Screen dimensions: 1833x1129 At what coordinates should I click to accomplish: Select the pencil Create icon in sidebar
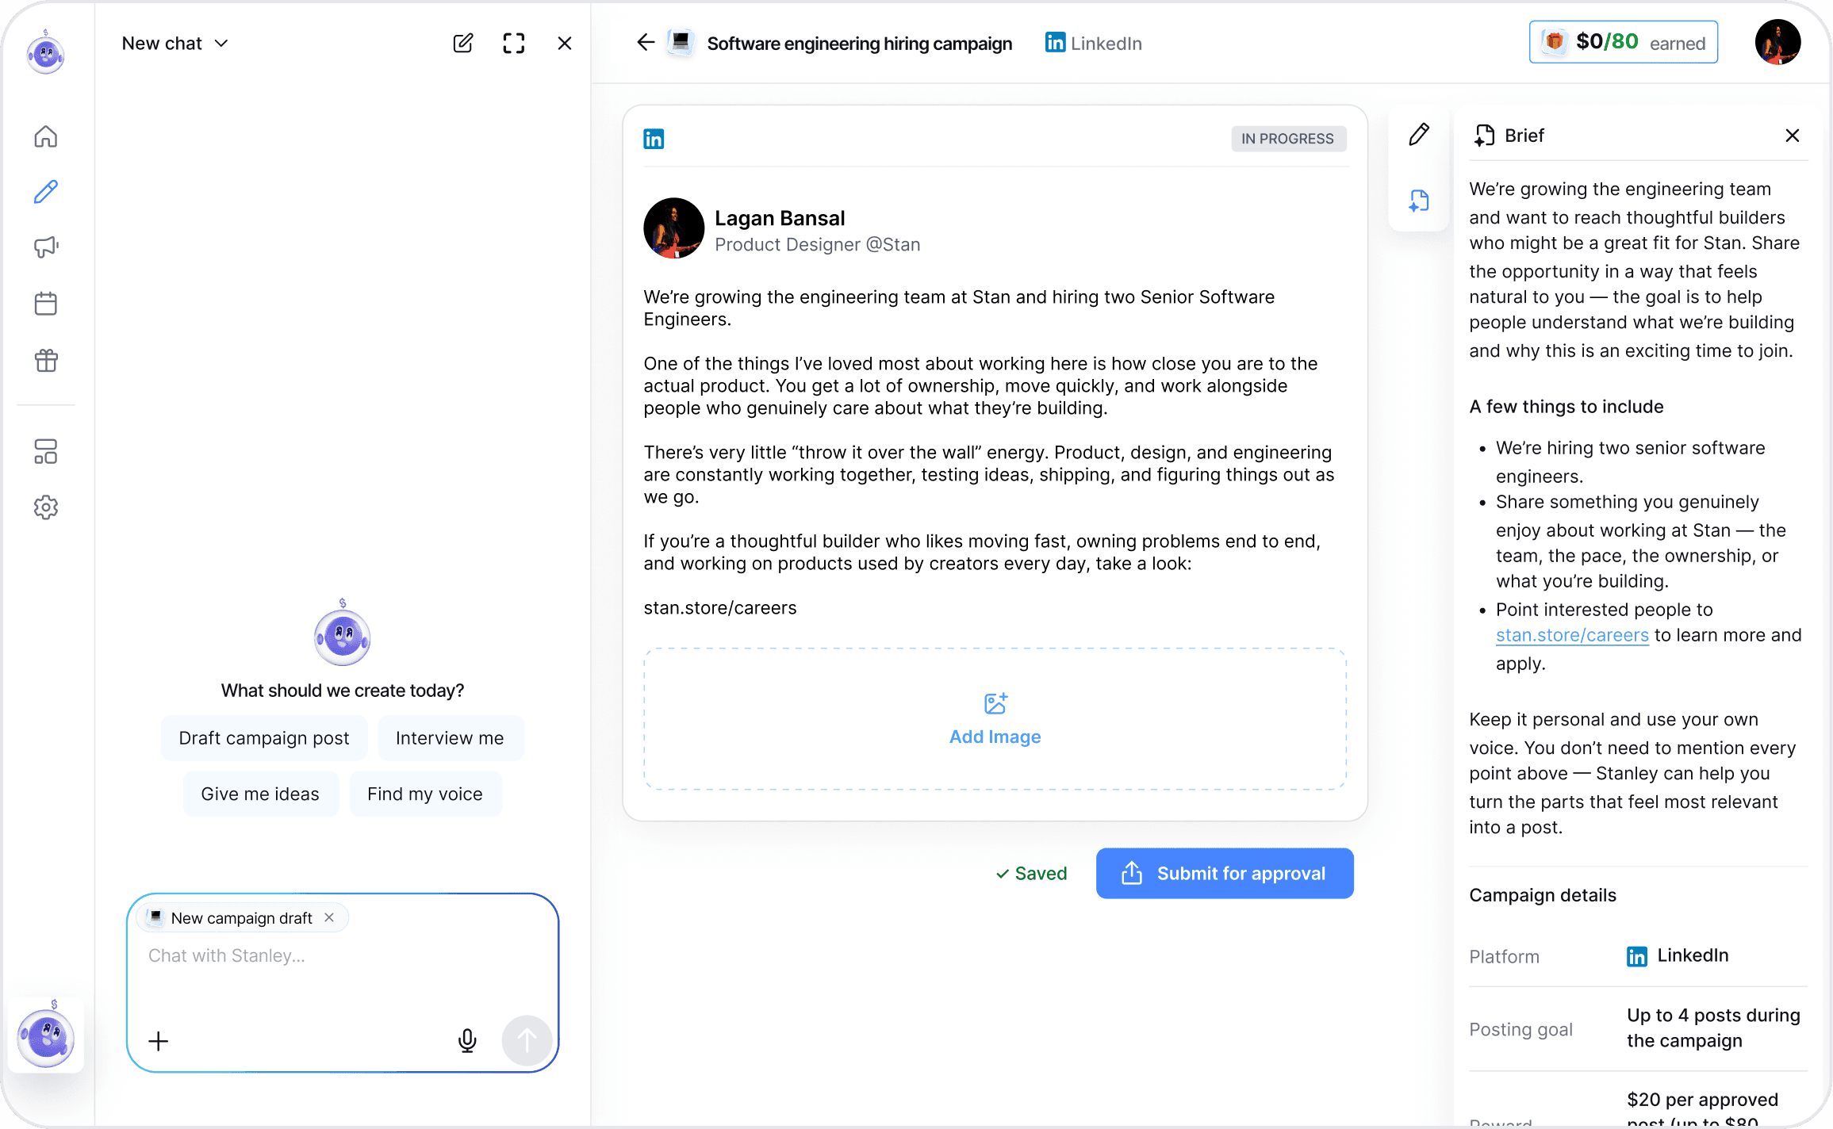click(46, 192)
